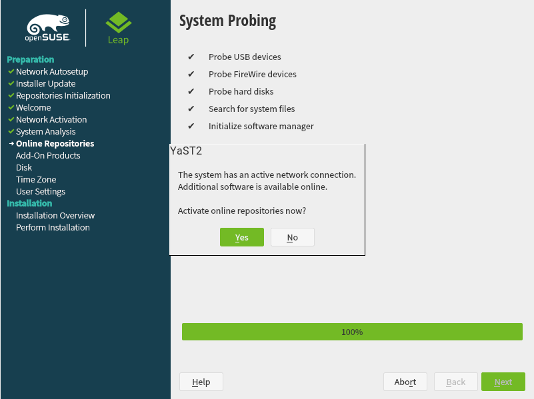The width and height of the screenshot is (534, 399).
Task: Click the No button in YaST2 dialog
Action: pos(292,237)
